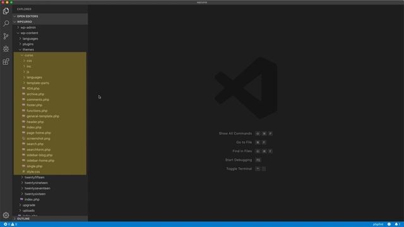Click the phpfmt status bar item
Viewport: 404px width, 227px height.
(378, 224)
